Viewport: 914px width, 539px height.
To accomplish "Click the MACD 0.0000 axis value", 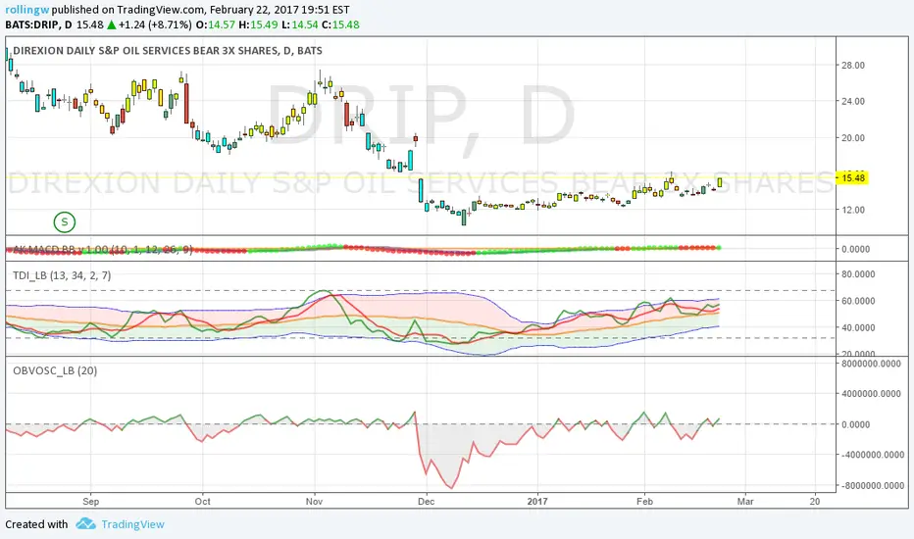I will pos(856,249).
